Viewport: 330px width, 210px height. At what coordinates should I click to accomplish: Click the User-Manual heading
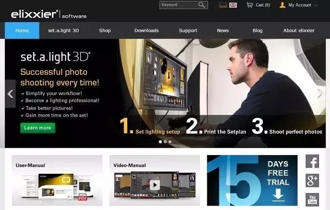(30, 165)
